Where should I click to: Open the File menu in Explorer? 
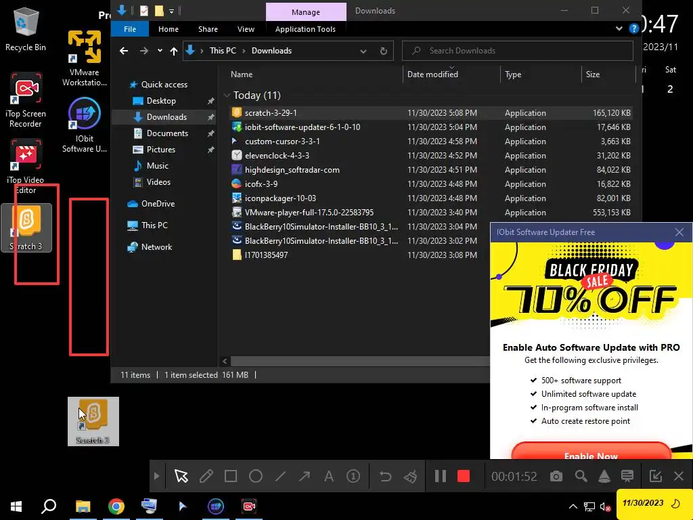click(x=130, y=29)
